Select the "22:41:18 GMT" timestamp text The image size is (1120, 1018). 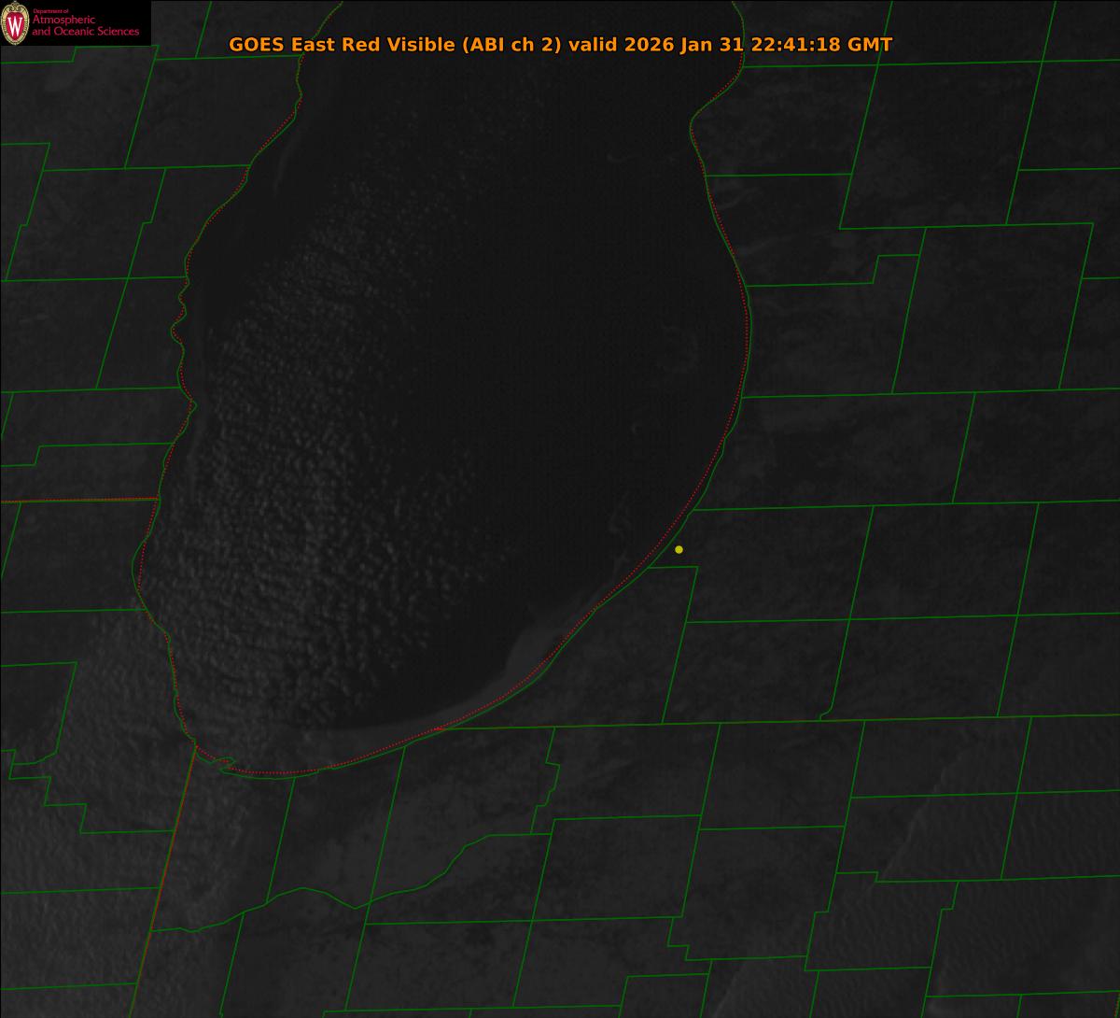821,45
